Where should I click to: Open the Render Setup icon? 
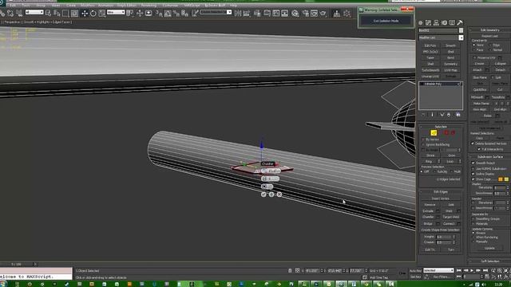[305, 13]
